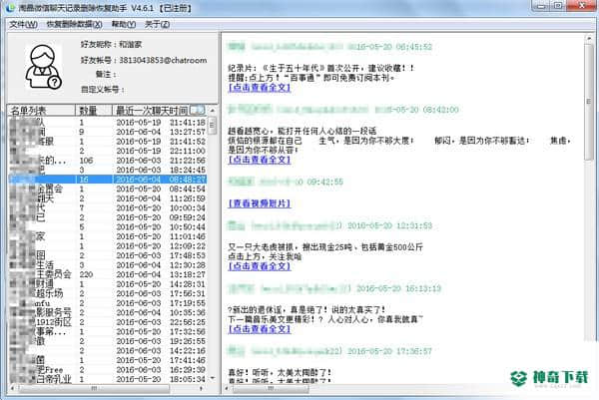Select the row dated 2016-06-03 16:29:39
Image resolution: width=599 pixels, height=400 pixels.
coord(108,370)
